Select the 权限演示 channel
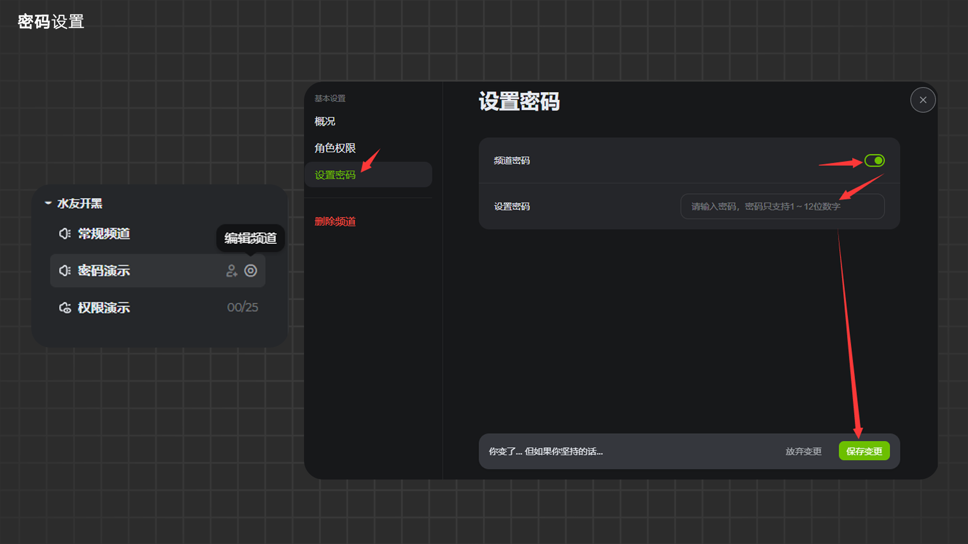The height and width of the screenshot is (544, 968). pyautogui.click(x=104, y=308)
